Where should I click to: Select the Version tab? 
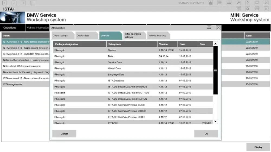[111, 35]
